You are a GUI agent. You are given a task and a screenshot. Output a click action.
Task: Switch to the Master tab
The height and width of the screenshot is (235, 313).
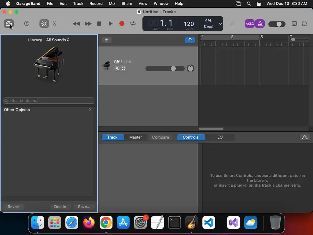(135, 137)
